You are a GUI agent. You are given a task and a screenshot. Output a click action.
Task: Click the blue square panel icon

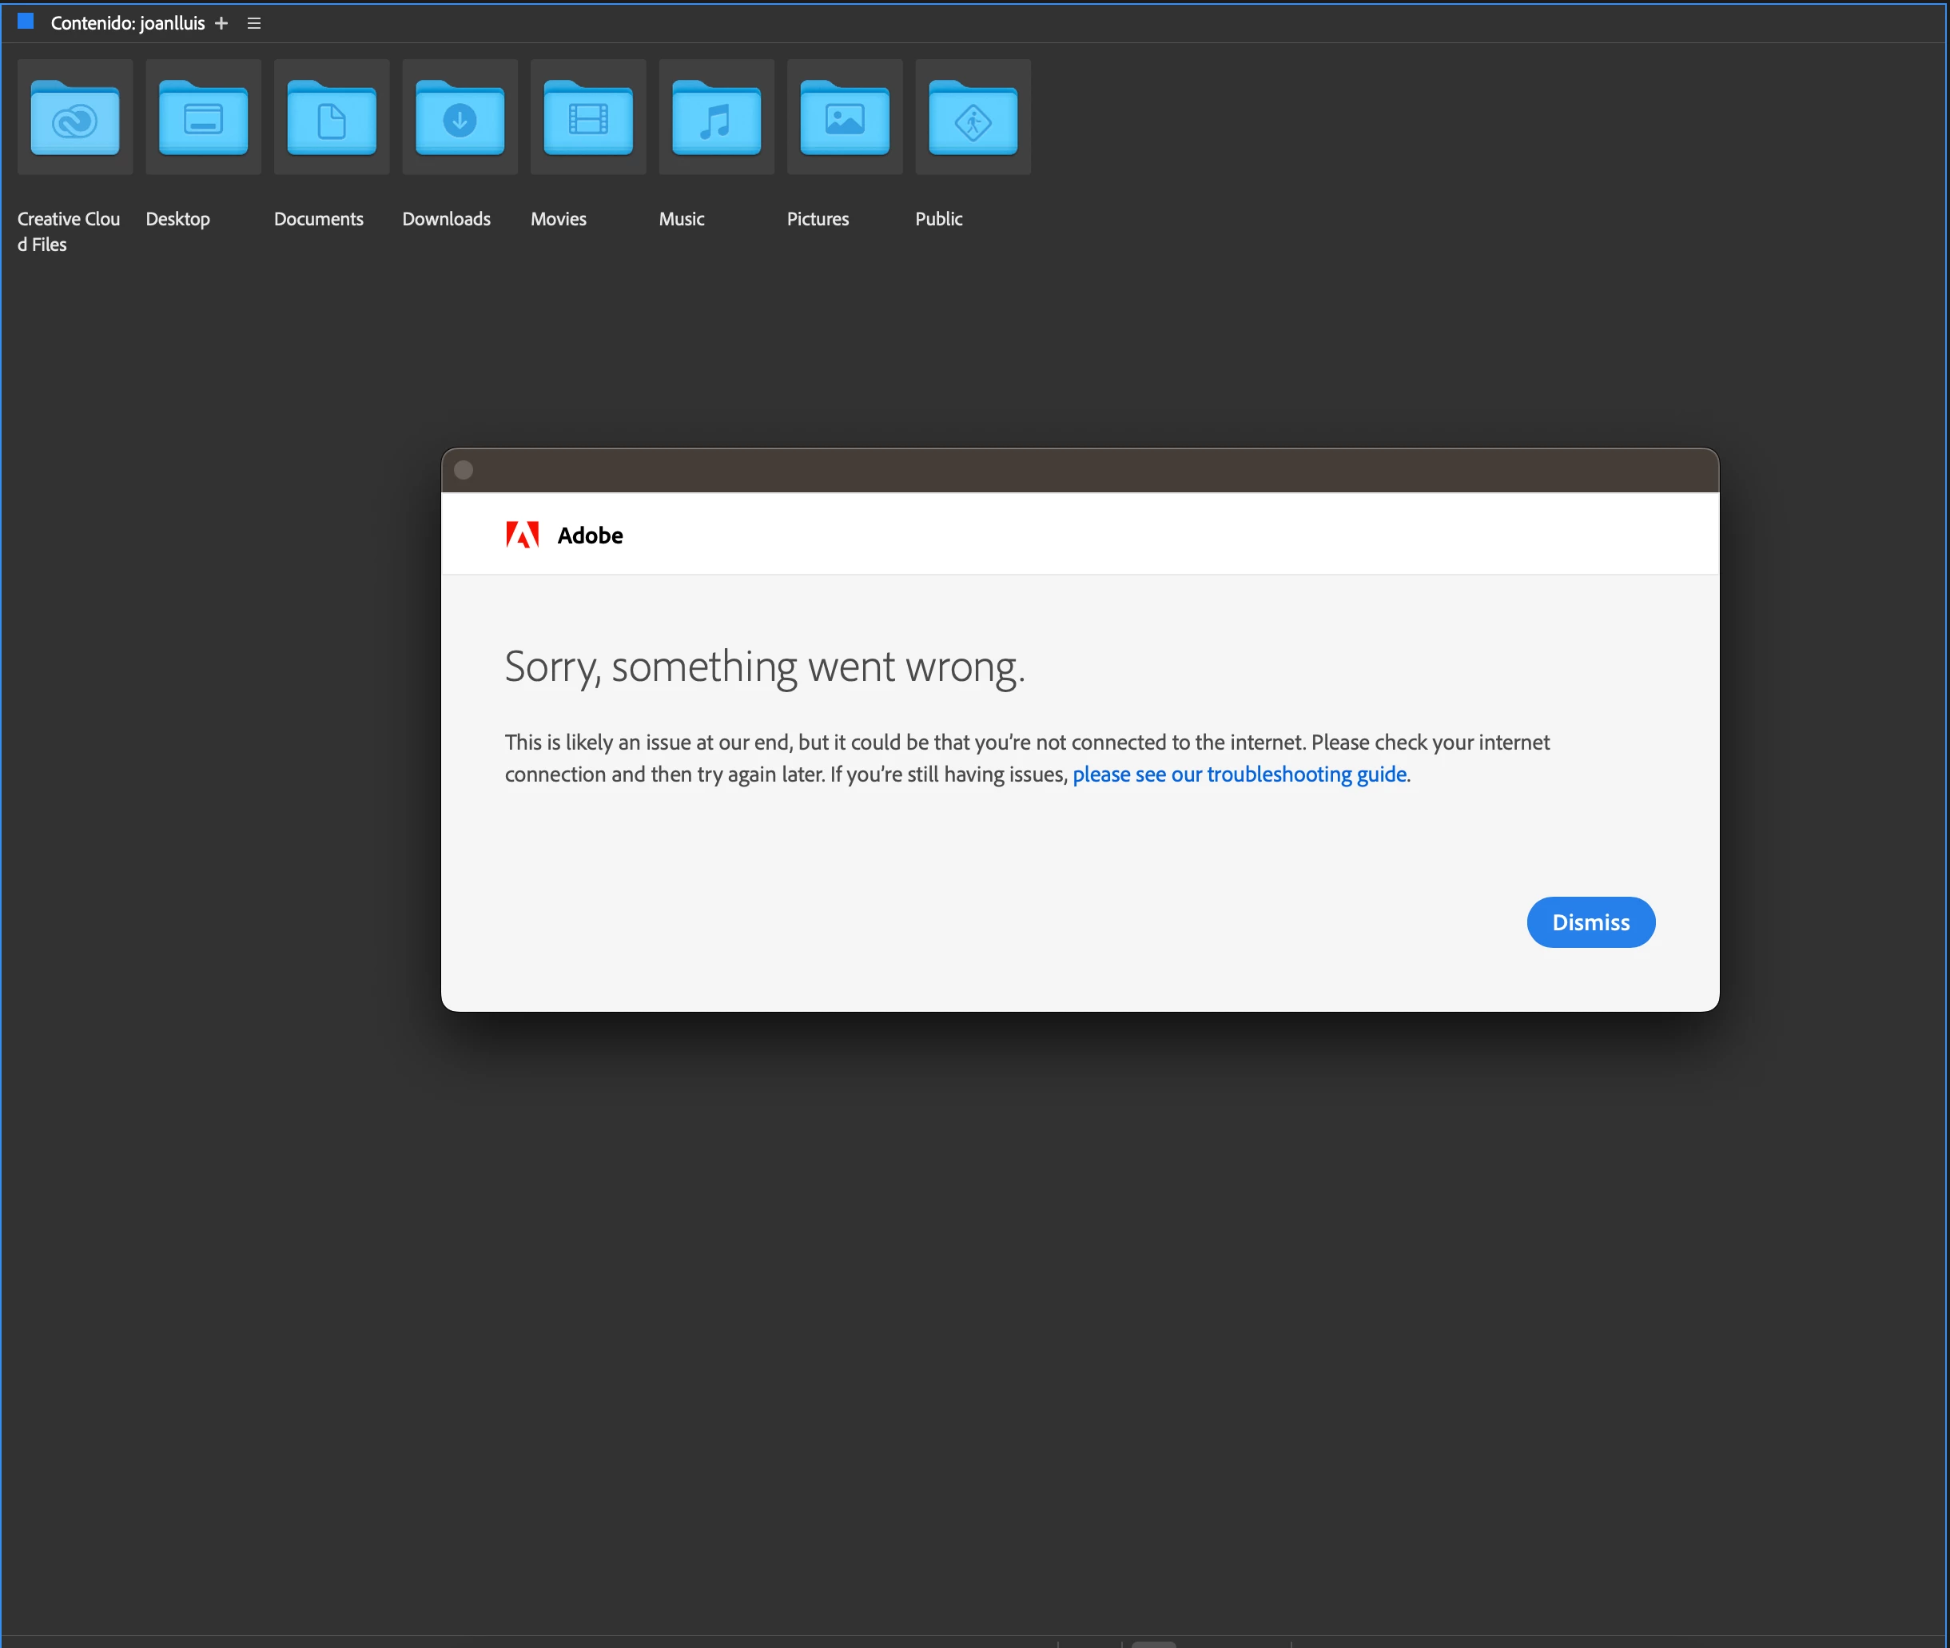26,22
